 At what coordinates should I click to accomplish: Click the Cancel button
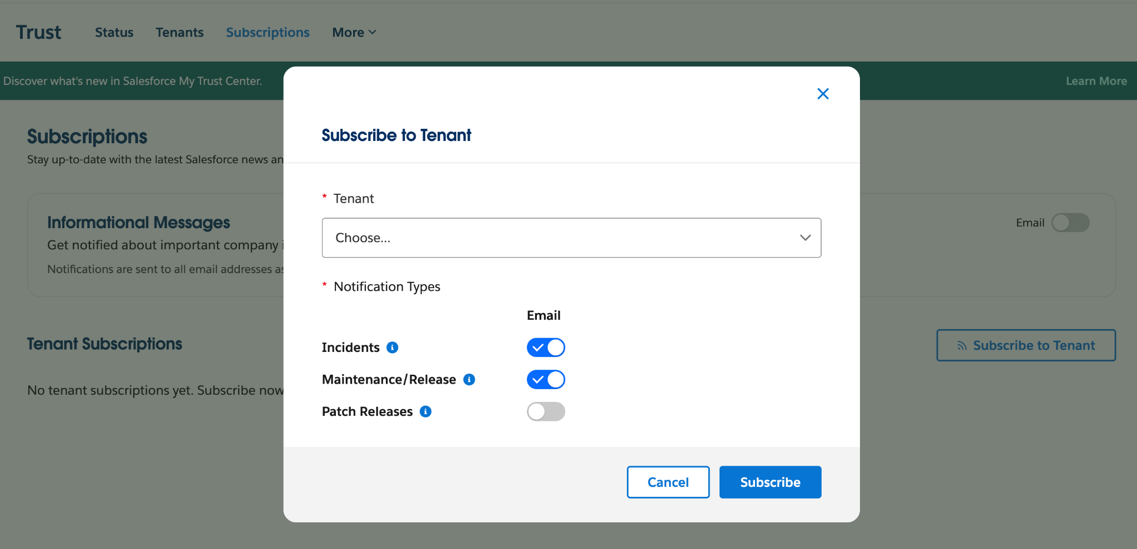coord(668,482)
